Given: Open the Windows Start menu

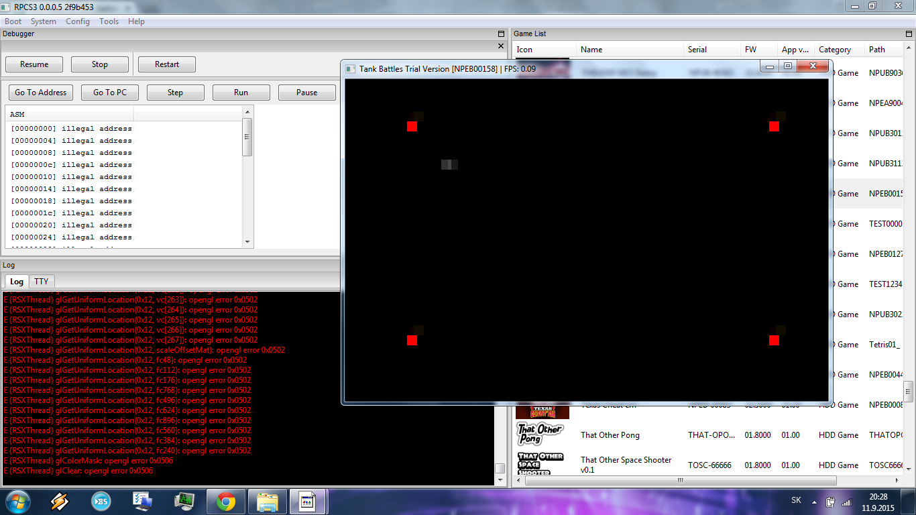Looking at the screenshot, I should 18,502.
